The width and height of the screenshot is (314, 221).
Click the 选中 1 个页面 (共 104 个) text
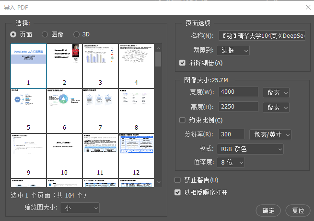click(x=48, y=195)
